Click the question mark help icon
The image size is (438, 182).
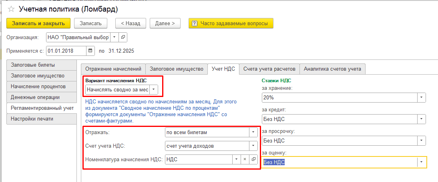pos(195,24)
